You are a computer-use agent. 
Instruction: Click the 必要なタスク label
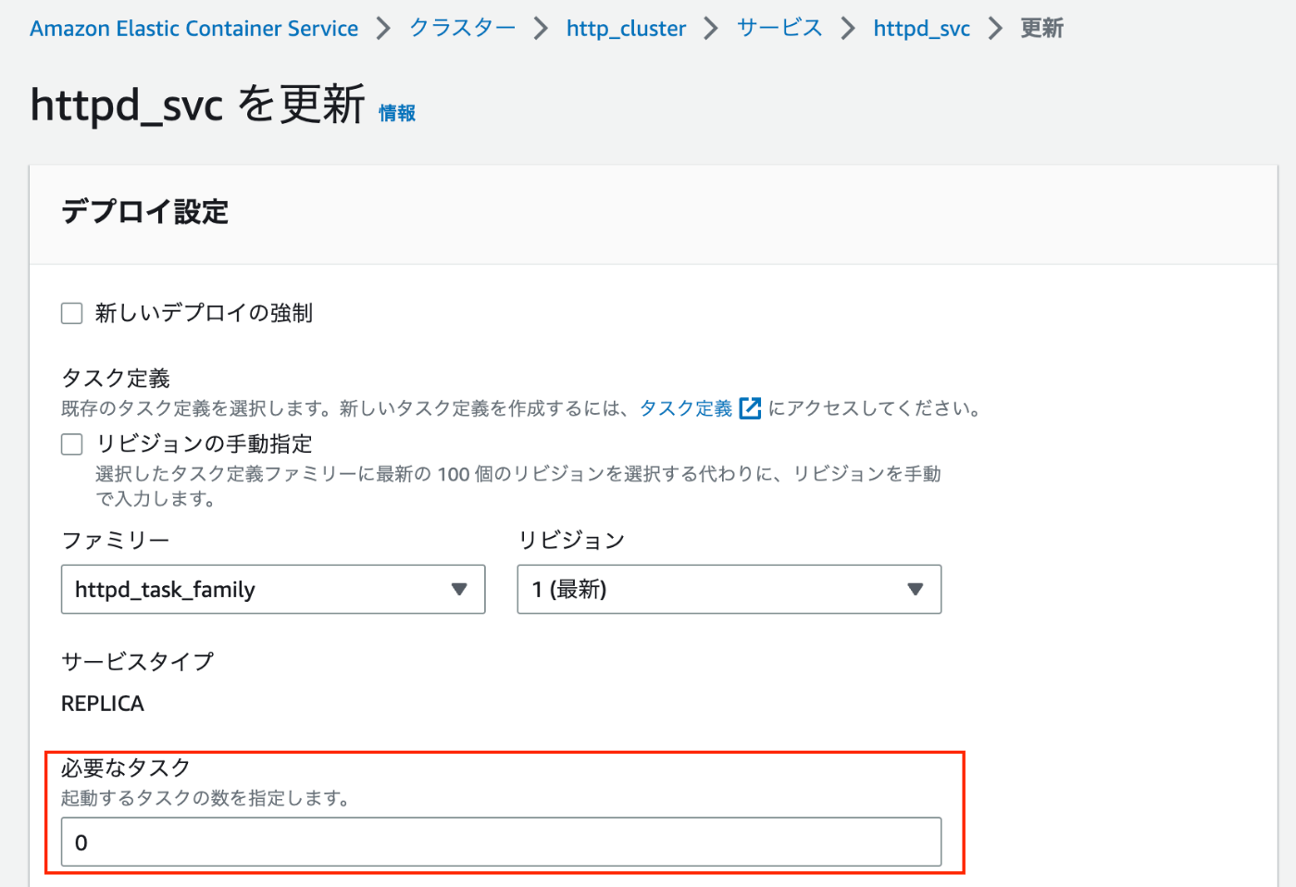point(126,768)
